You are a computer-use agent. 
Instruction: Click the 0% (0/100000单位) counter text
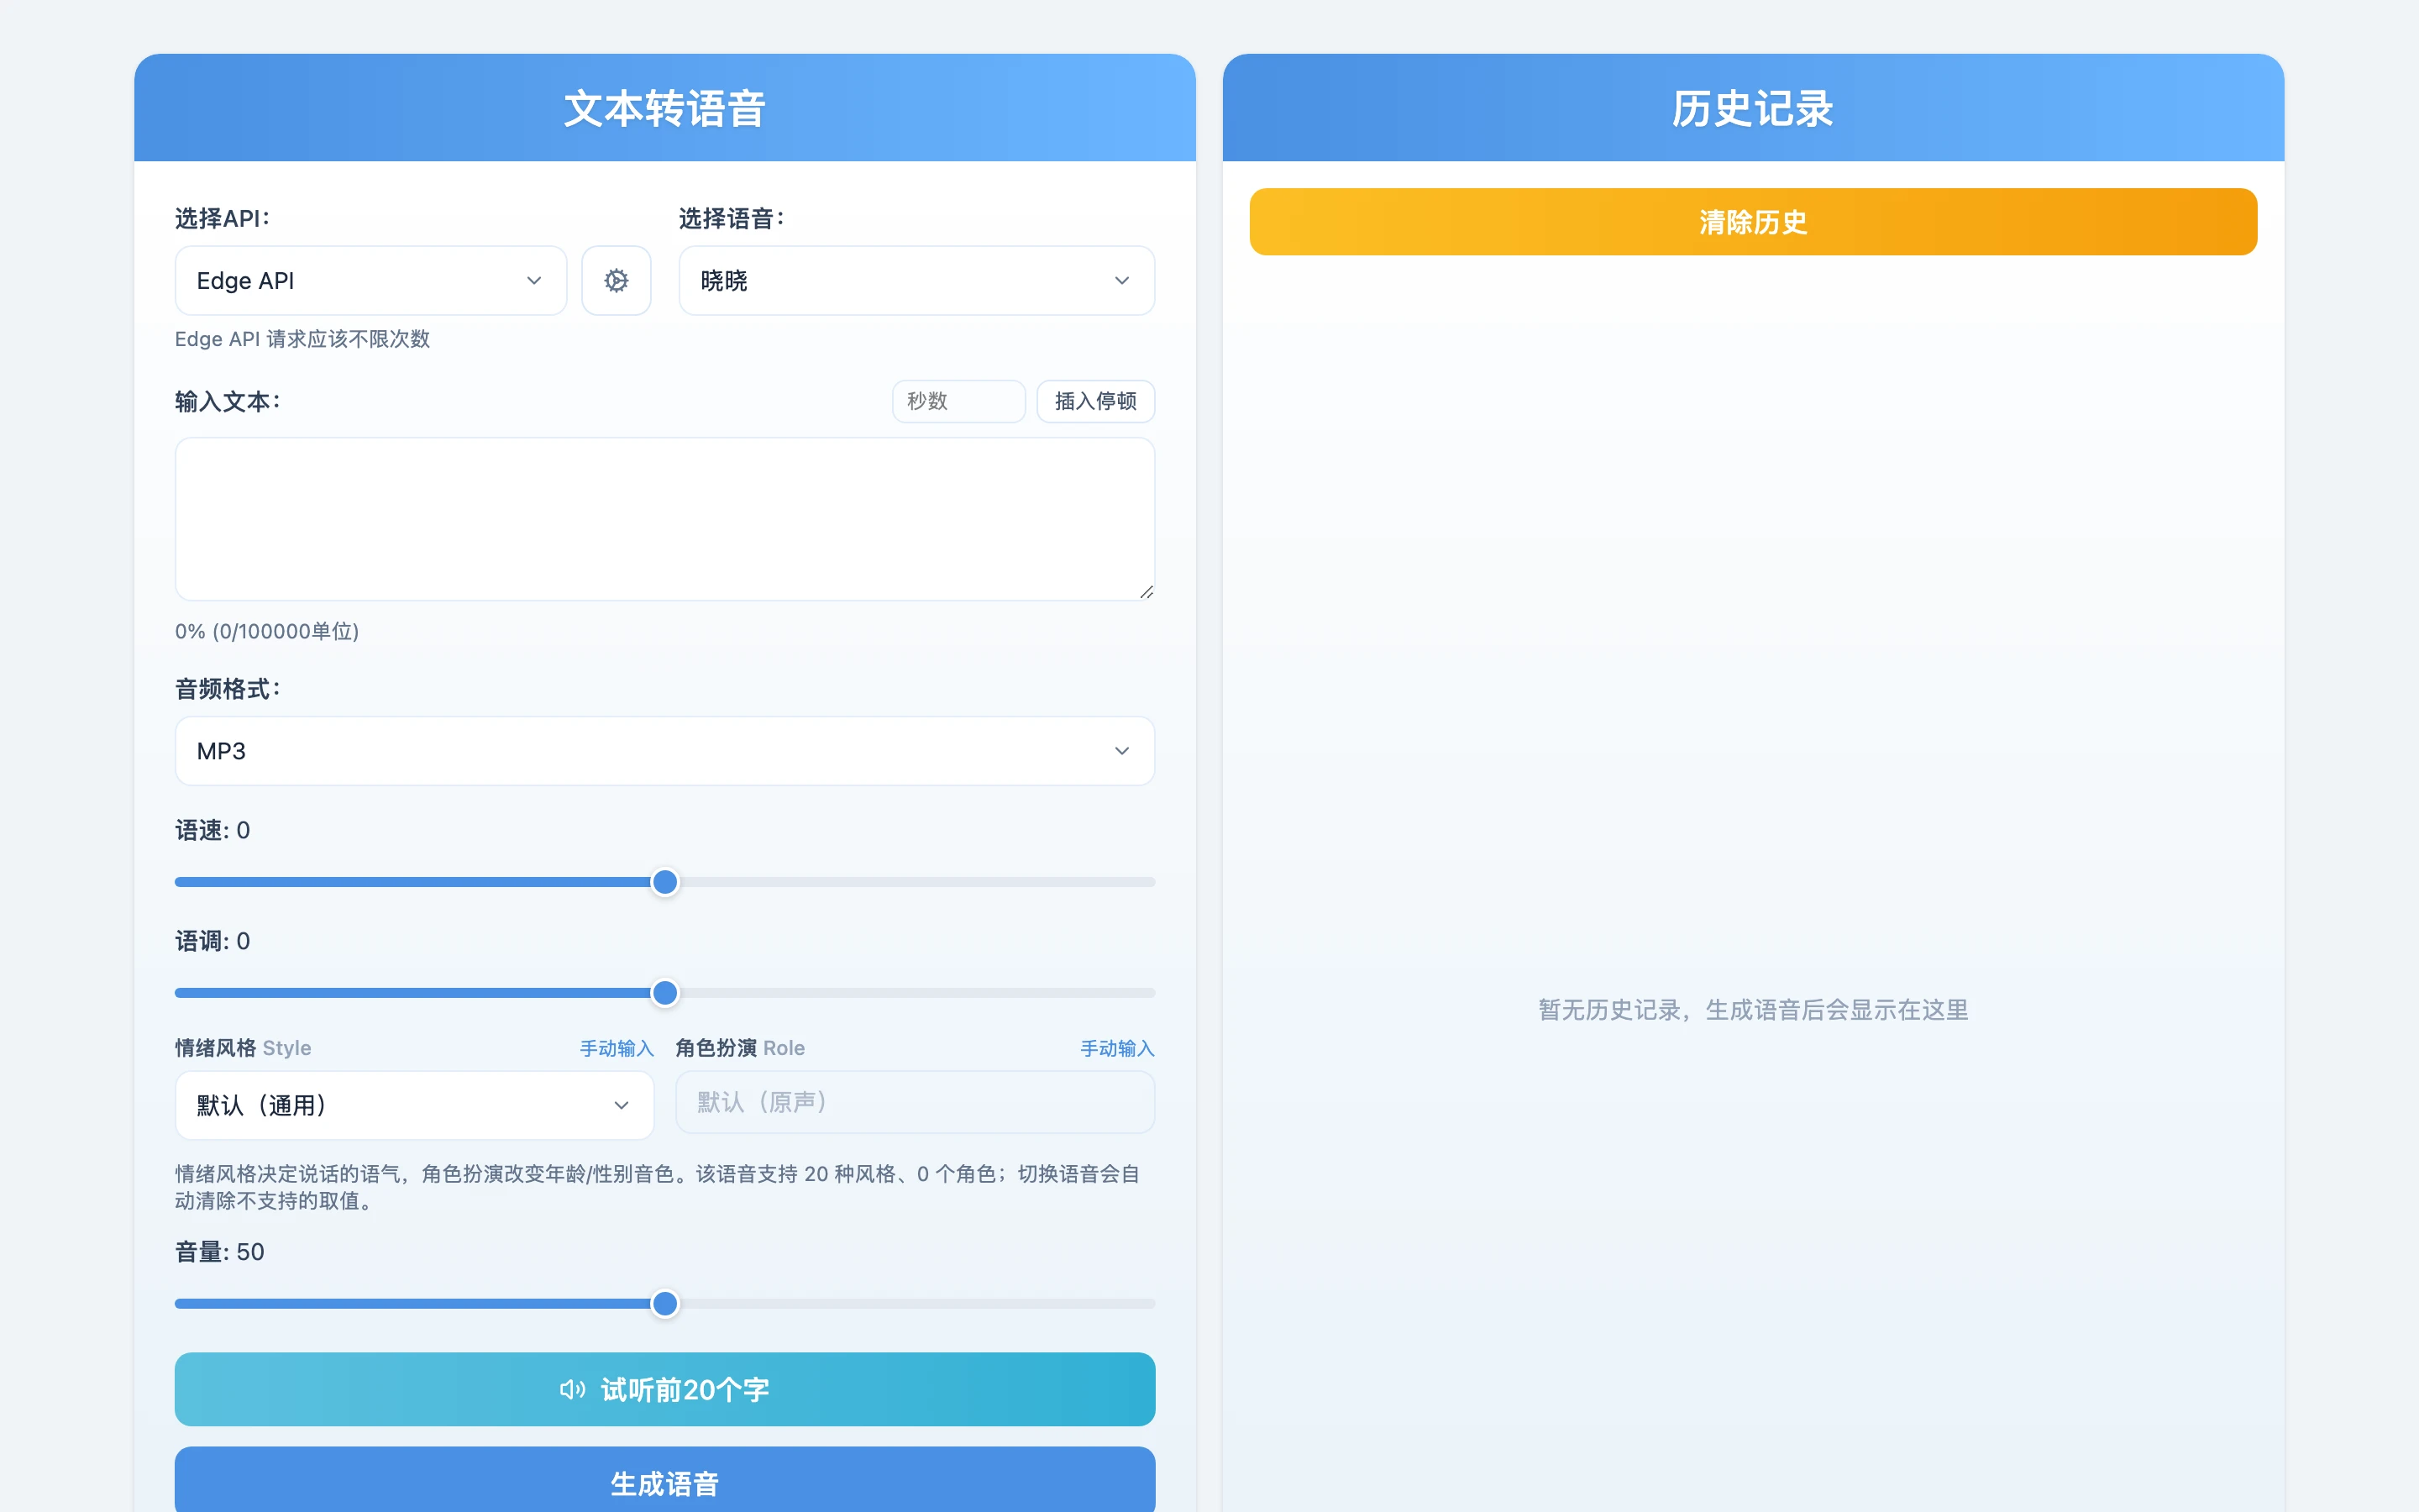click(267, 631)
